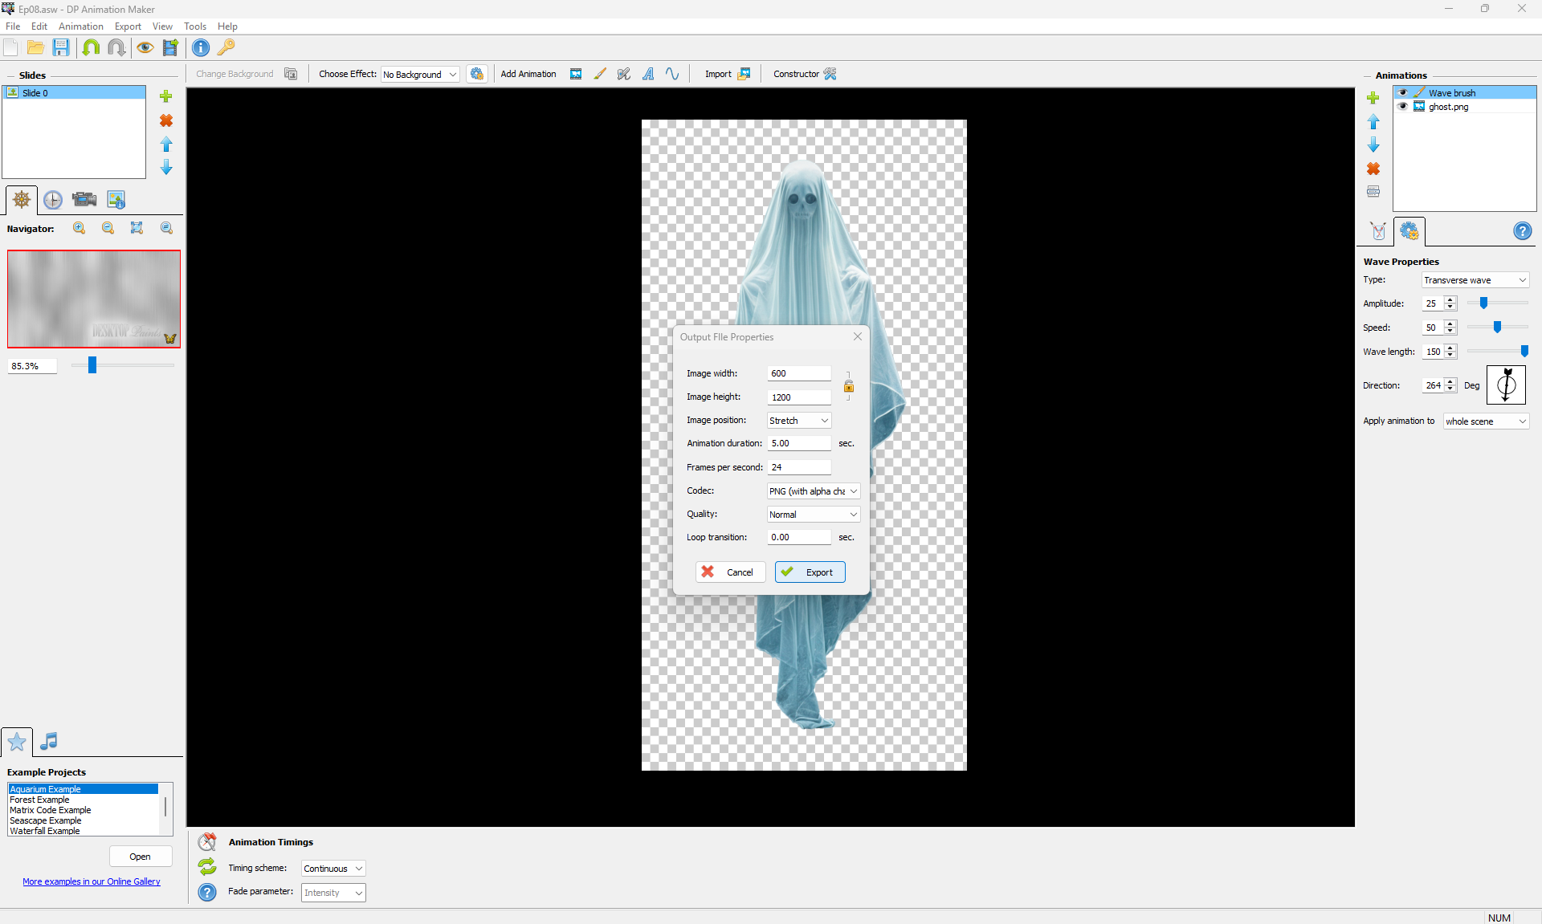The width and height of the screenshot is (1542, 924).
Task: Toggle the aspect ratio lock icon
Action: (x=848, y=387)
